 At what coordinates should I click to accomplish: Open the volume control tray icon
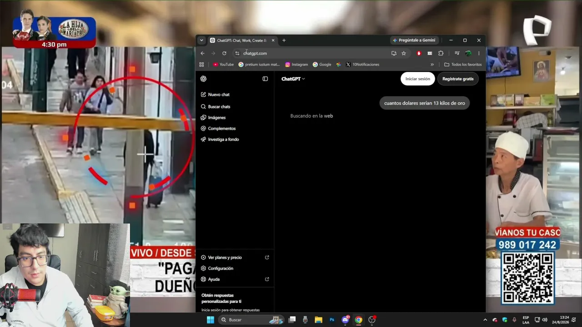pos(545,320)
